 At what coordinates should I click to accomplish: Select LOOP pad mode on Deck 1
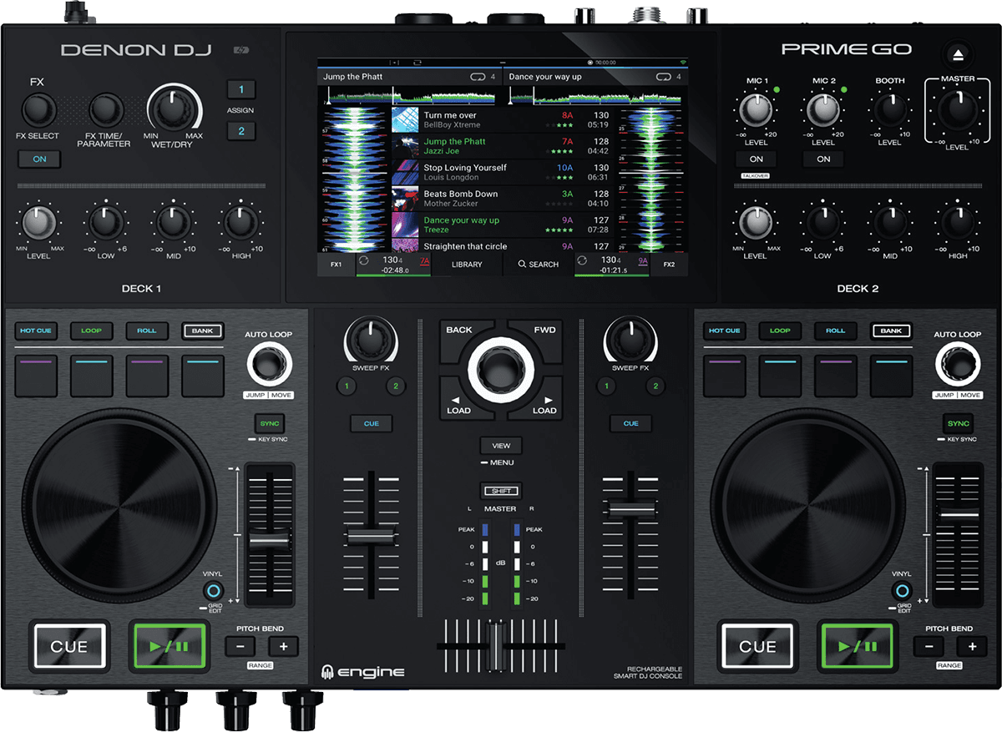(91, 331)
